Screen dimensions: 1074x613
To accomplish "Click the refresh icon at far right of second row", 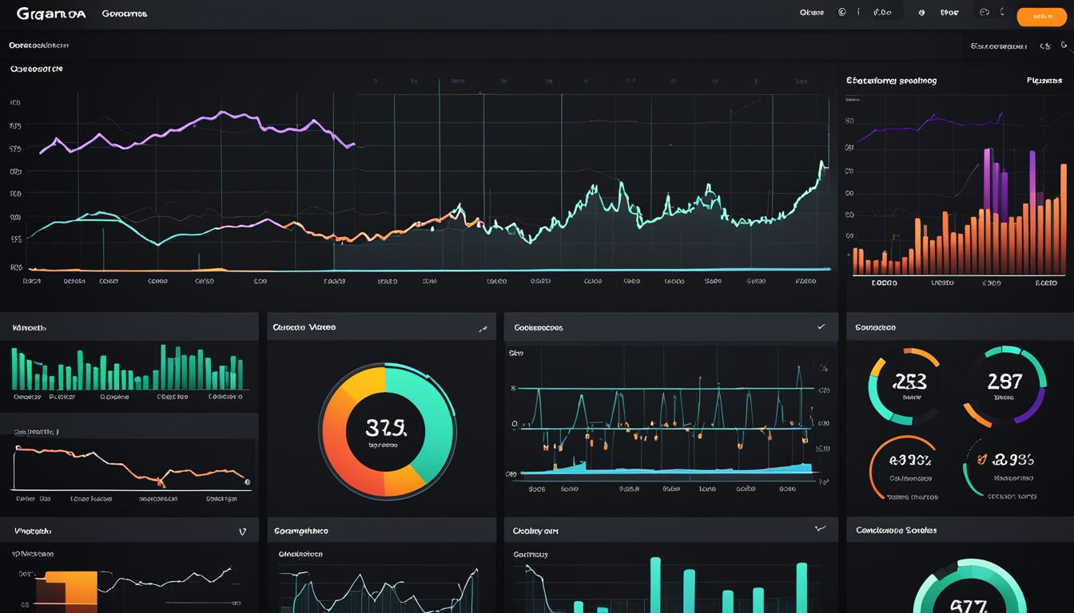I will (x=1064, y=46).
